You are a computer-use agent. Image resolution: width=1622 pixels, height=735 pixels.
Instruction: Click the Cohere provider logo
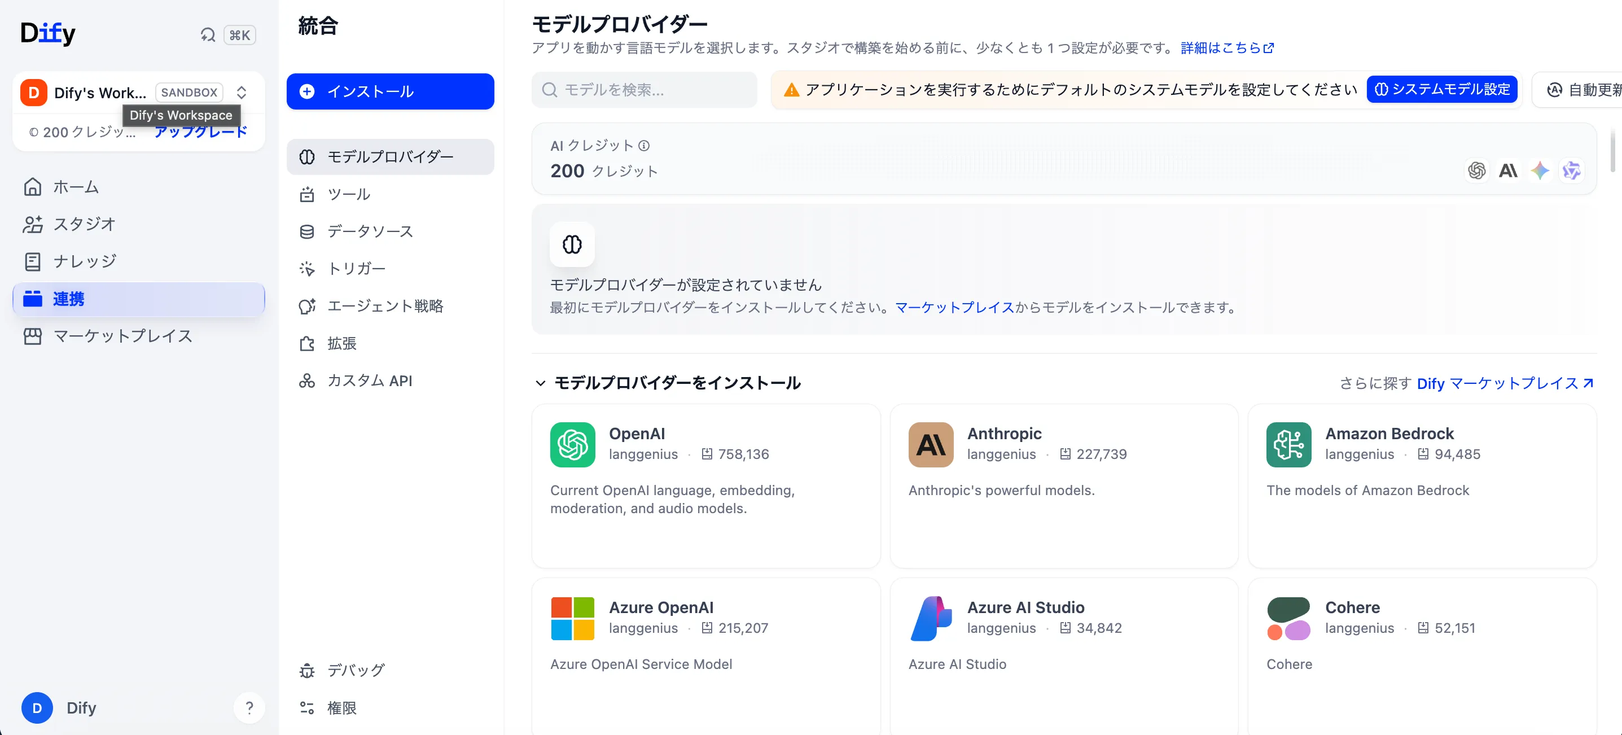[1289, 619]
